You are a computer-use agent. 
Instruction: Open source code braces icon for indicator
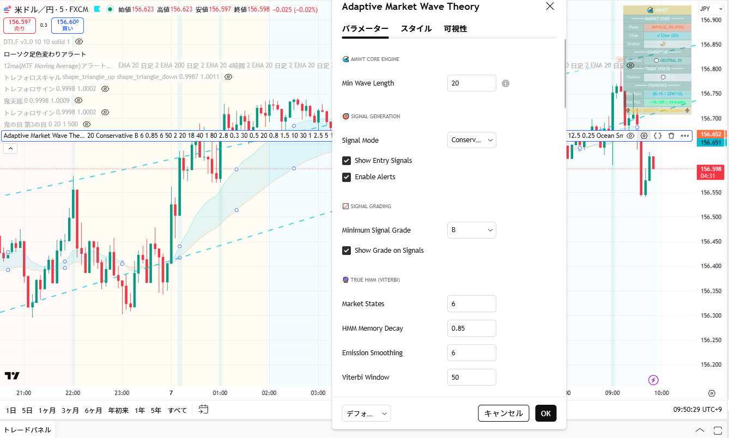pos(658,136)
